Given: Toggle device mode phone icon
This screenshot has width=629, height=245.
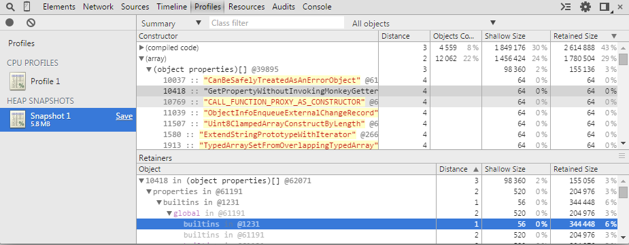Looking at the screenshot, I should (27, 6).
